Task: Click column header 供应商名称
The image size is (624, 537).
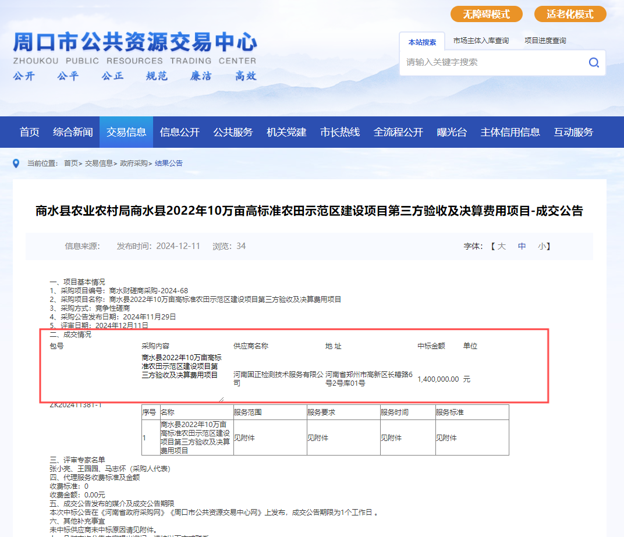Action: [x=251, y=346]
